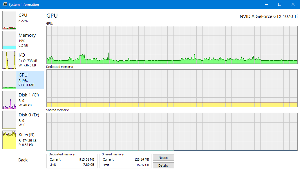Click the NVIDIA GeForce GTX 1070 Ti label
Image resolution: width=300 pixels, height=173 pixels.
[x=268, y=16]
